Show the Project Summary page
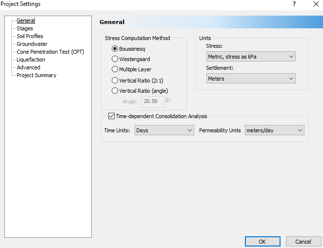 [36, 75]
